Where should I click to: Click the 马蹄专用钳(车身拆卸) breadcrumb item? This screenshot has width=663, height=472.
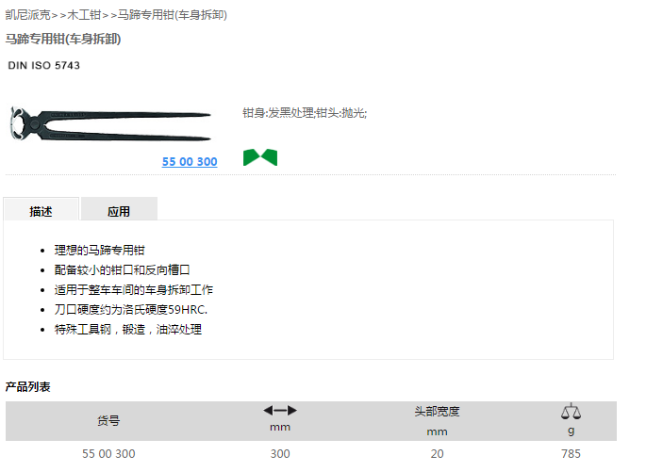tap(173, 15)
